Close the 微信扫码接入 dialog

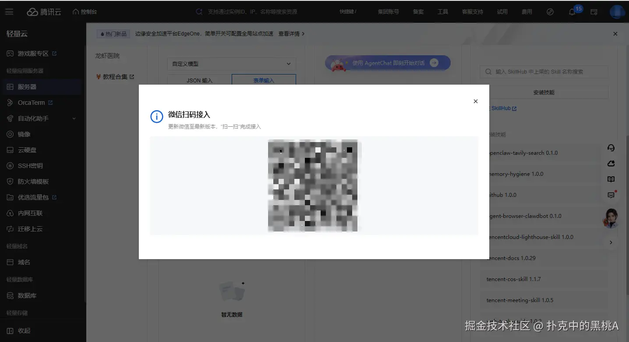pos(476,101)
